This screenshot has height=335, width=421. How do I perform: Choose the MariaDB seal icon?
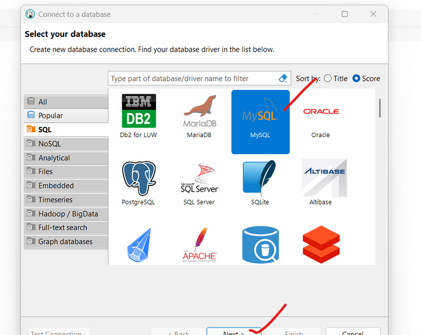pos(200,111)
